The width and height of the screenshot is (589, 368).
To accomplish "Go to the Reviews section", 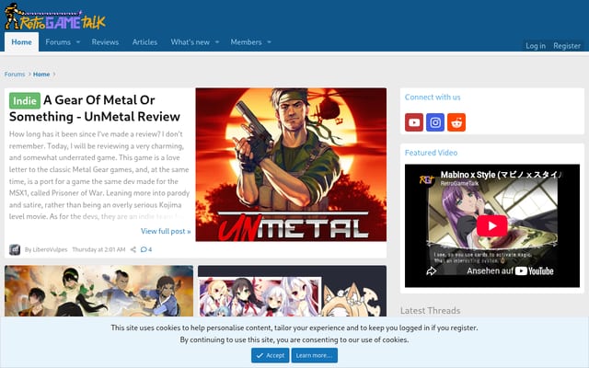I will (x=105, y=42).
